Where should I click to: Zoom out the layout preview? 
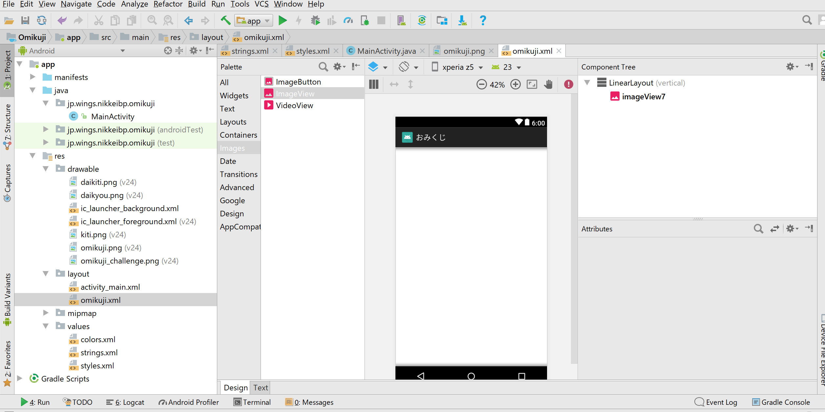click(x=481, y=84)
